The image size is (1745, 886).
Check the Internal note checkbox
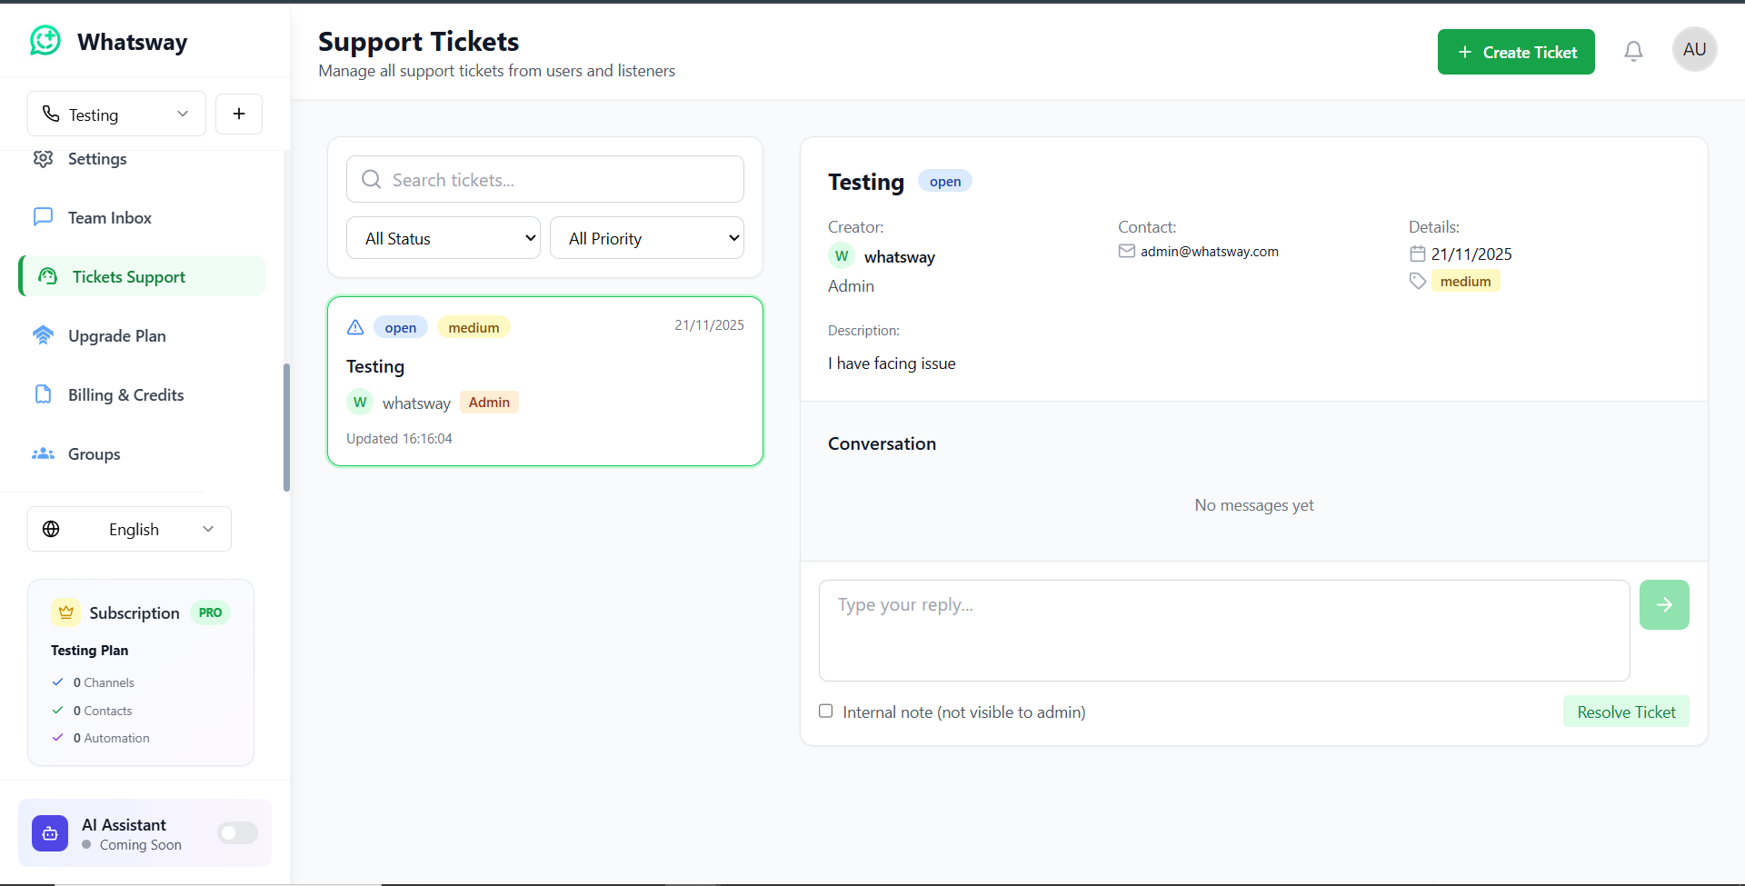click(825, 712)
